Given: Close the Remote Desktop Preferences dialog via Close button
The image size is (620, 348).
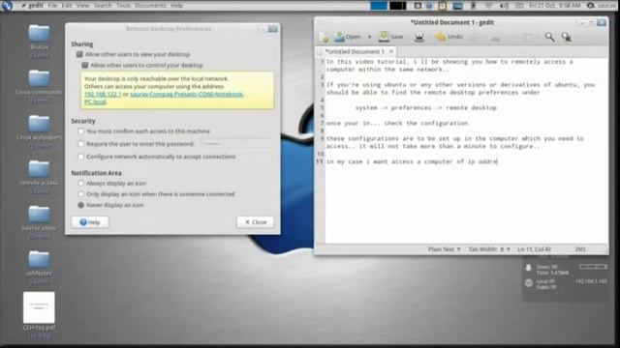Looking at the screenshot, I should pyautogui.click(x=255, y=222).
